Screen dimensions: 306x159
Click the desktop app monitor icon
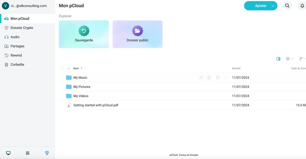click(8, 153)
